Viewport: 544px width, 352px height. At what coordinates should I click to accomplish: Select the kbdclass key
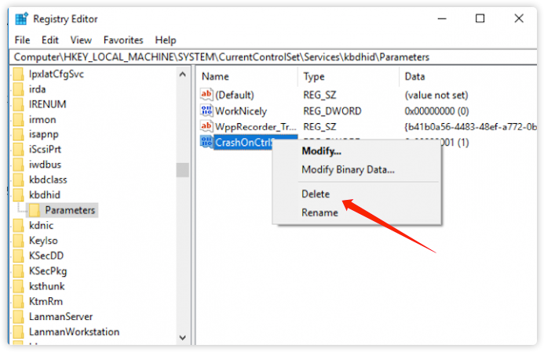coord(48,180)
